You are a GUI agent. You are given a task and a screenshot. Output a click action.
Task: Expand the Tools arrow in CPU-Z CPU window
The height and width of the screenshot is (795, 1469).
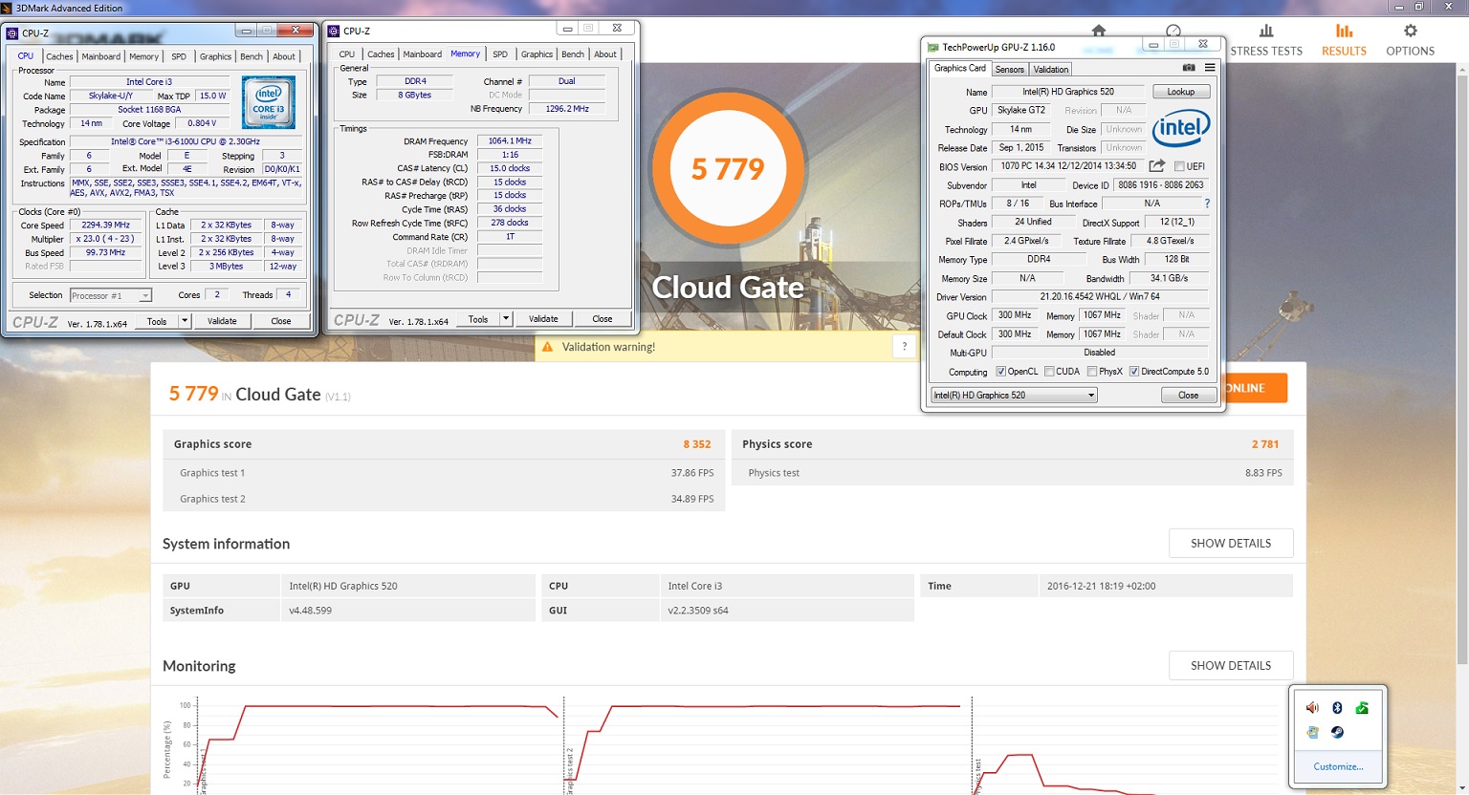tap(185, 321)
